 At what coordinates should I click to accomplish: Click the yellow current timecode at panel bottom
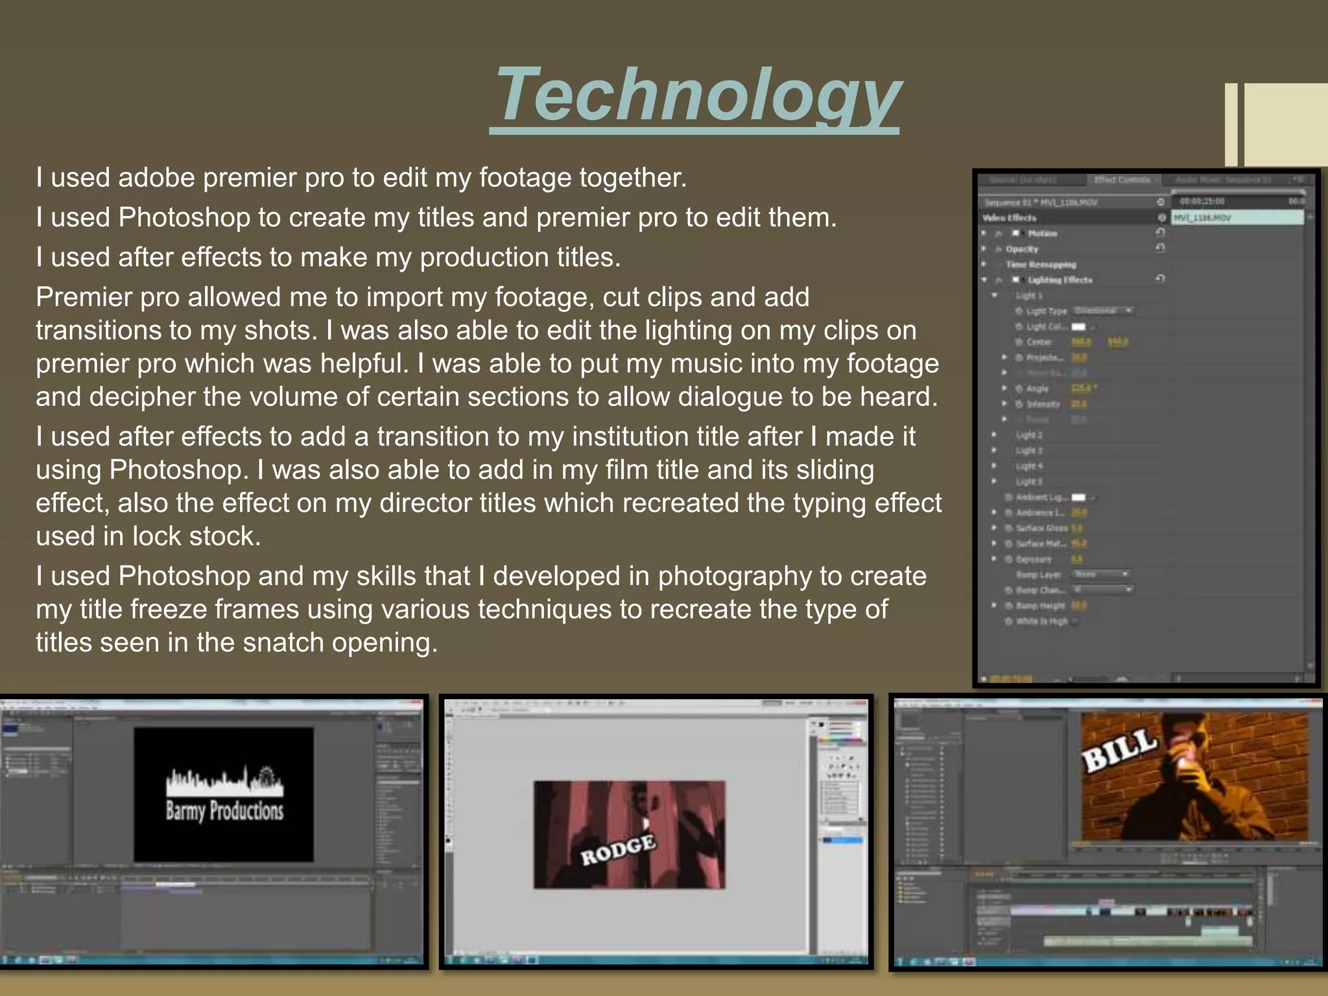[x=1012, y=678]
